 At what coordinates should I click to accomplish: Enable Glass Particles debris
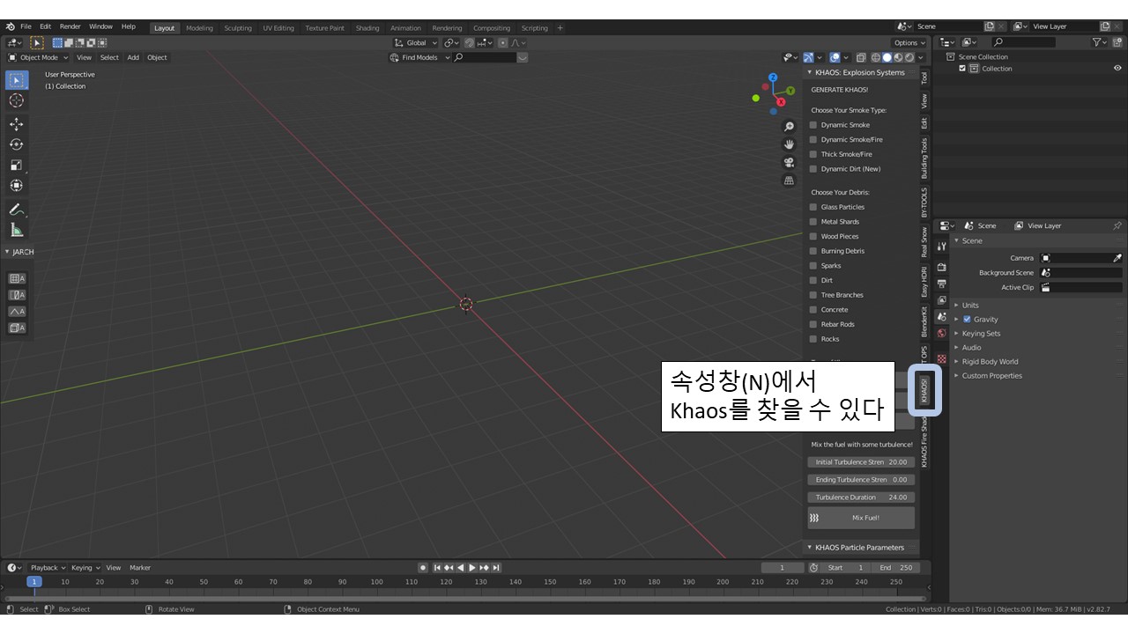(x=813, y=207)
